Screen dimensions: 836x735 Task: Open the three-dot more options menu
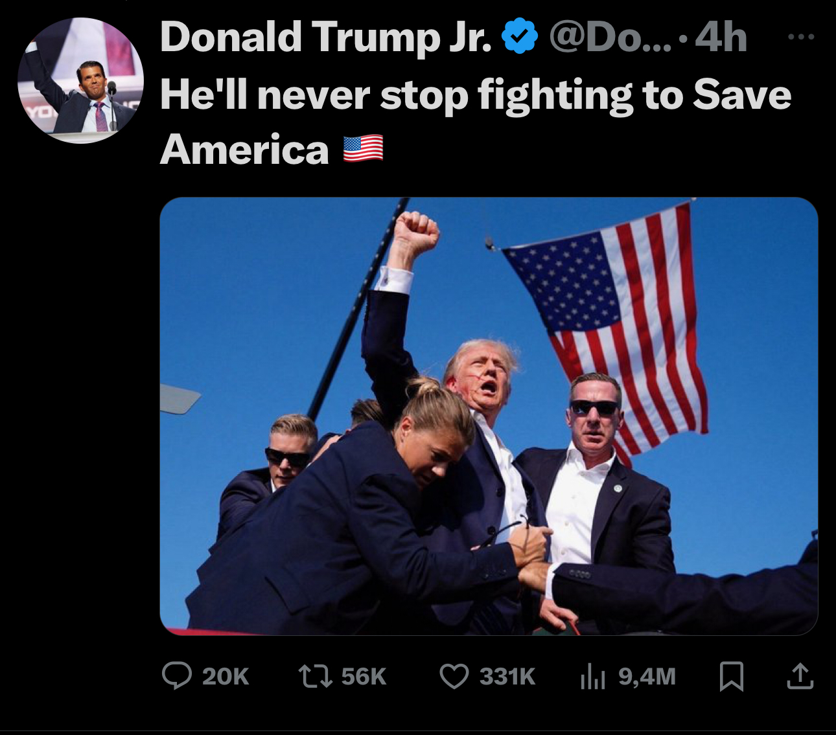(x=801, y=37)
